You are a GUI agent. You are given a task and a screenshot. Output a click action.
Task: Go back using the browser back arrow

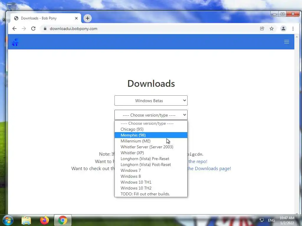14,29
